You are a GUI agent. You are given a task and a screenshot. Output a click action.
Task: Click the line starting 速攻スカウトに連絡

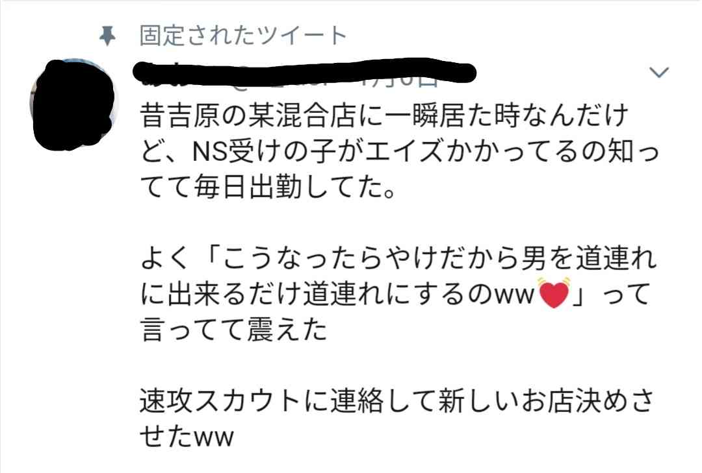[x=398, y=400]
